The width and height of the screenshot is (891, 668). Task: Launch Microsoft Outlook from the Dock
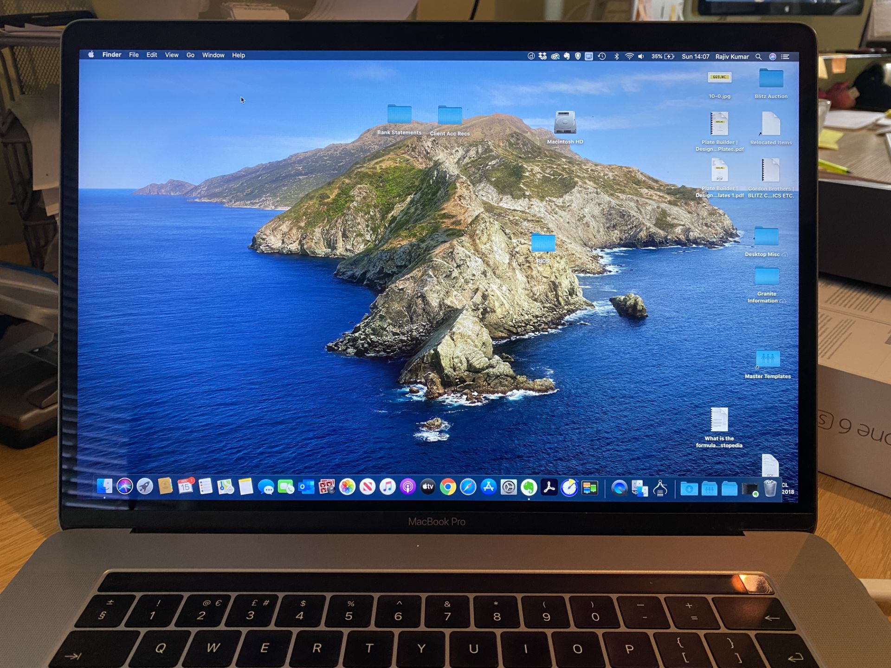pyautogui.click(x=306, y=487)
